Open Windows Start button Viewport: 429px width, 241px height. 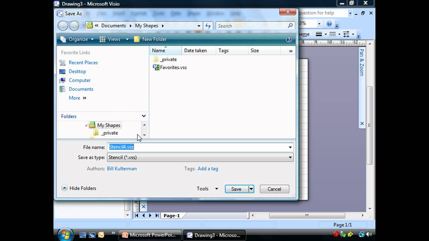pos(65,234)
